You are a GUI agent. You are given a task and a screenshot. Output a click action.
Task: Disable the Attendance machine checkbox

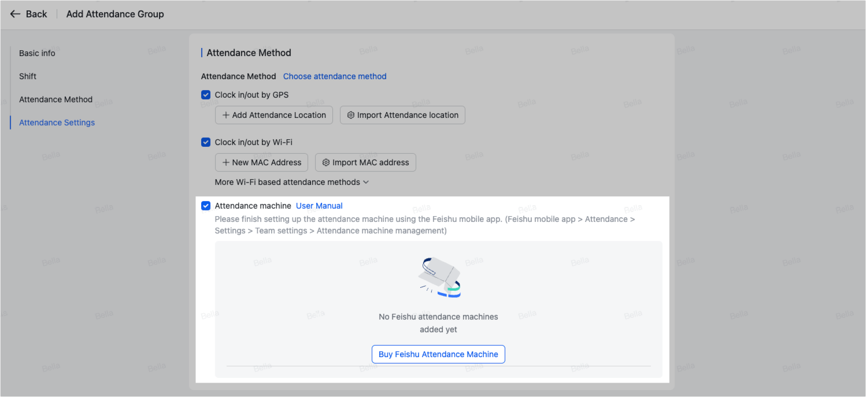point(206,206)
